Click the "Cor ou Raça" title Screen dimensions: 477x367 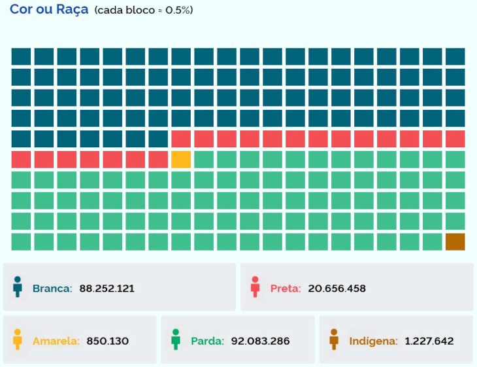[x=49, y=10]
